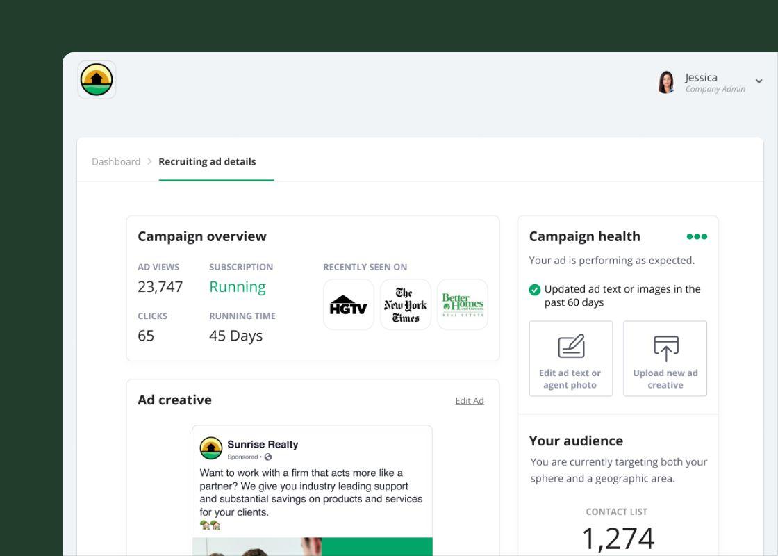Click the 23,747 ad views value

tap(160, 286)
